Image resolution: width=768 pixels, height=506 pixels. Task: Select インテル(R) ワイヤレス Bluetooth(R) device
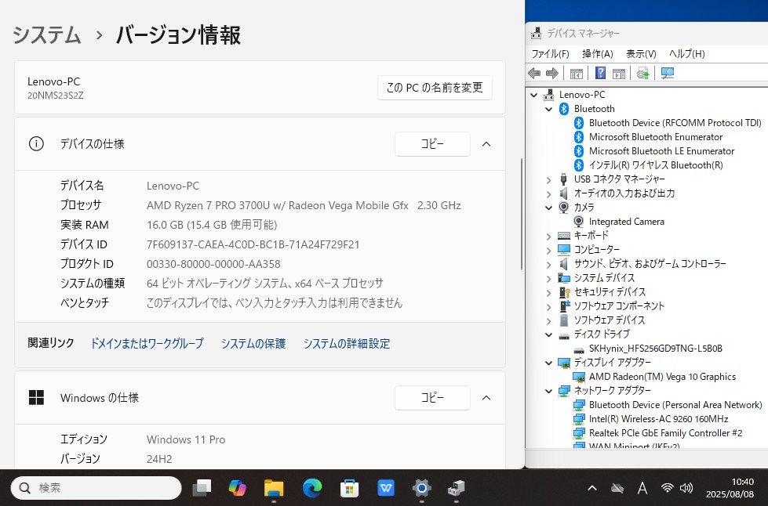(x=656, y=165)
